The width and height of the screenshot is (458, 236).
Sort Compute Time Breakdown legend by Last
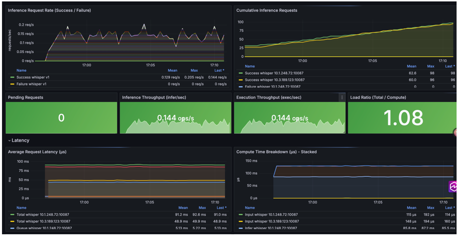(450, 208)
